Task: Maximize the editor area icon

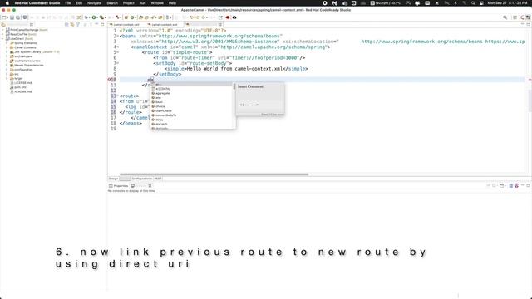Action: (528, 24)
